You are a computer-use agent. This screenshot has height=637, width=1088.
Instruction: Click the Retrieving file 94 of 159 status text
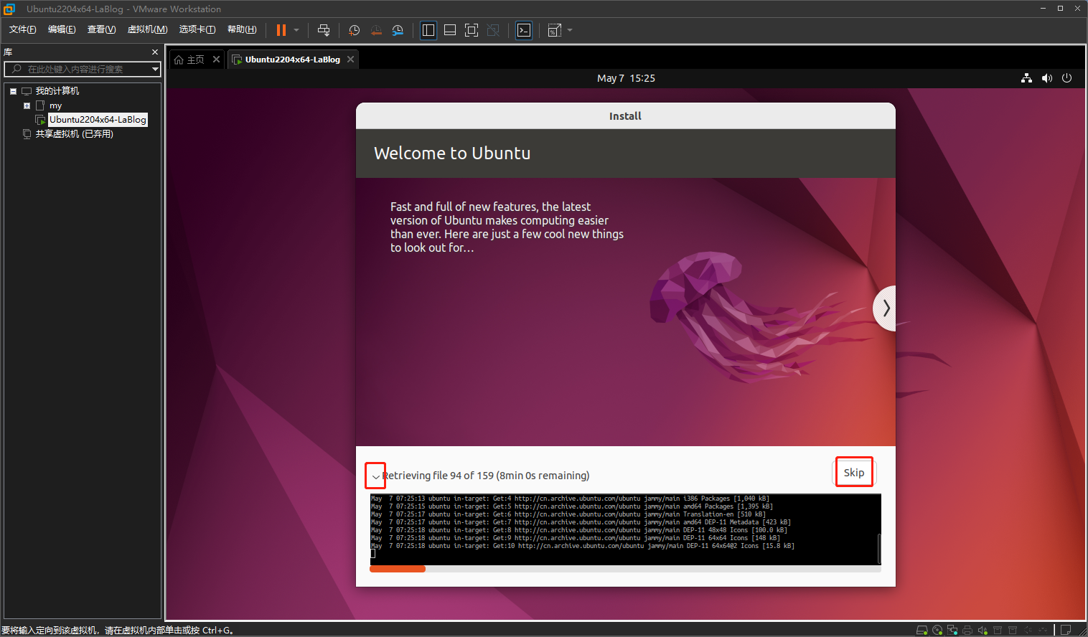tap(486, 476)
